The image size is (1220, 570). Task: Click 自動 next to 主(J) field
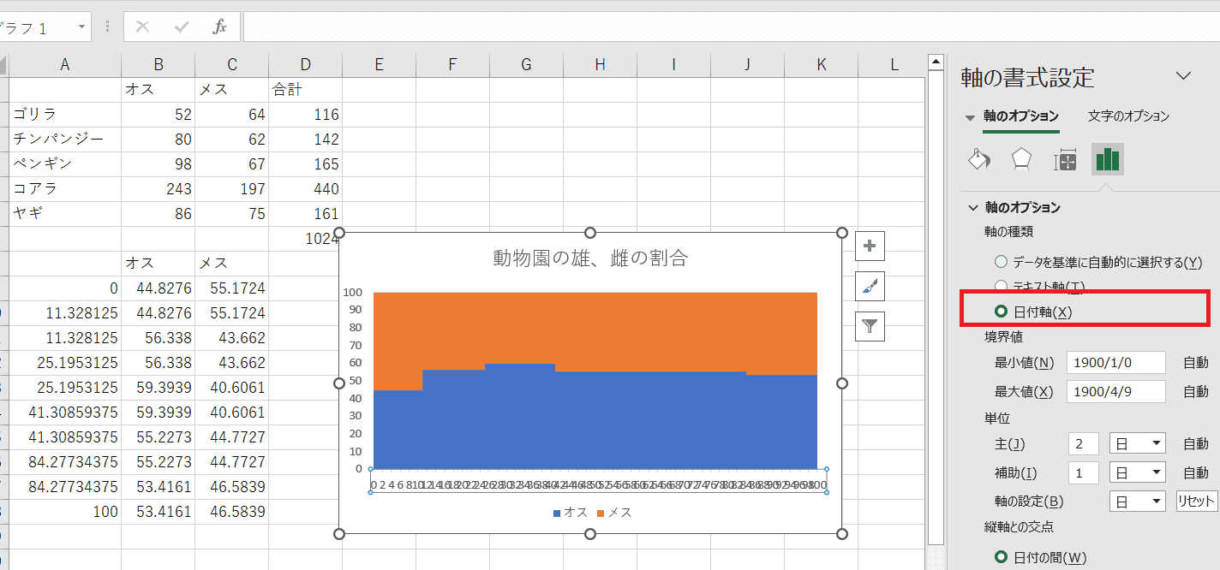point(1196,444)
